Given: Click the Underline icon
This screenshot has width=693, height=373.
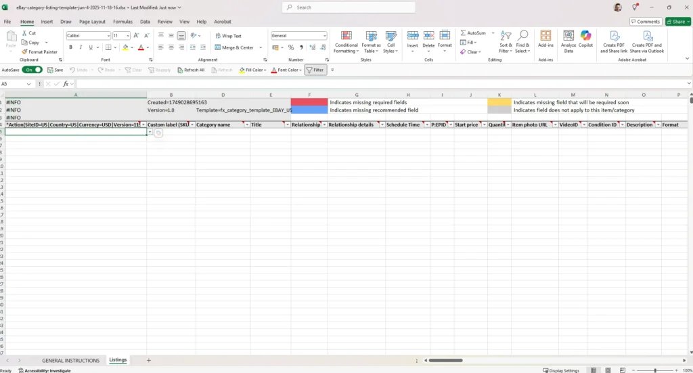Looking at the screenshot, I should tap(91, 47).
